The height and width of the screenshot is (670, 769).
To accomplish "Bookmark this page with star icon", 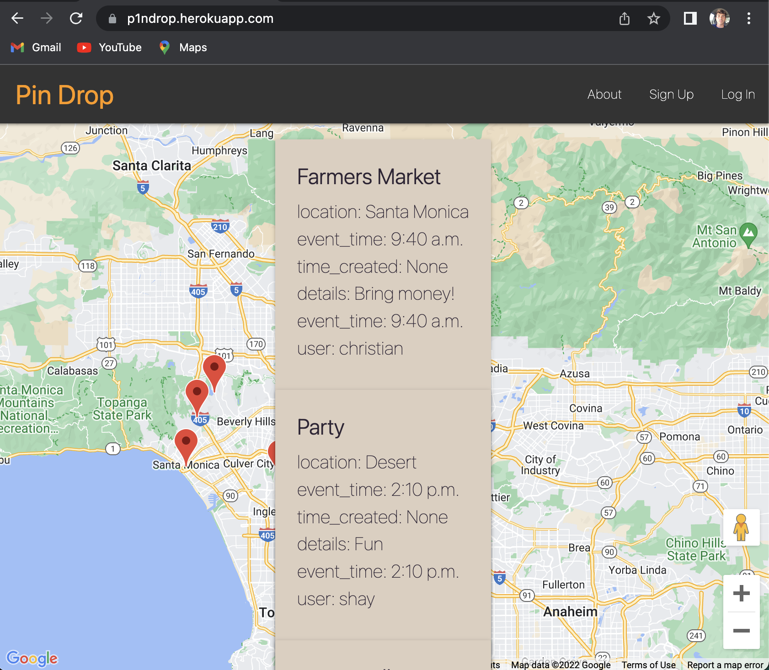I will (x=654, y=18).
